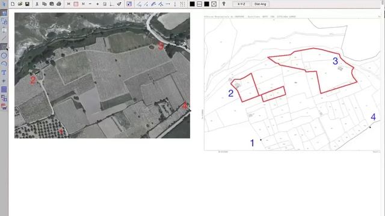Select the horizontally split fill icon
Viewport: 385px width, 216px height.
(x=199, y=4)
